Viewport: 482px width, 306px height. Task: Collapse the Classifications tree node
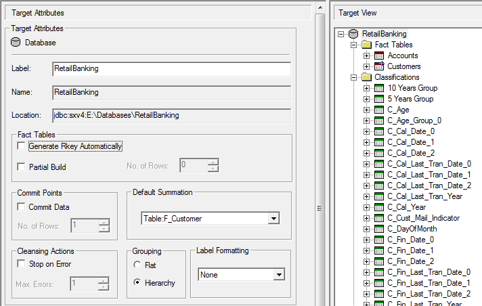pos(353,77)
